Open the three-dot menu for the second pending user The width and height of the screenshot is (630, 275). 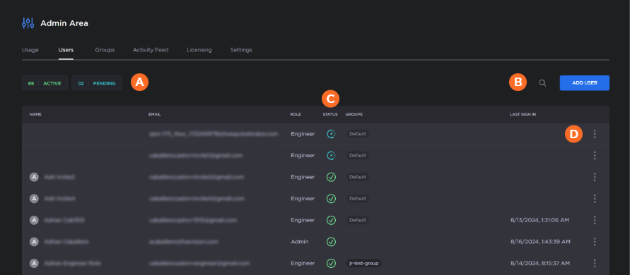[595, 156]
